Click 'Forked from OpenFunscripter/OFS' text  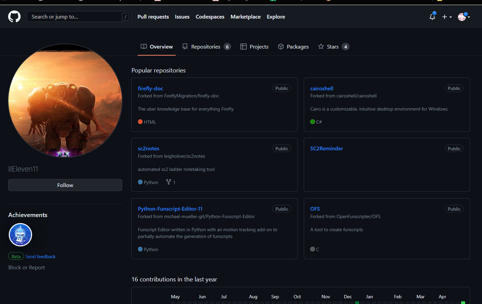[x=345, y=217]
